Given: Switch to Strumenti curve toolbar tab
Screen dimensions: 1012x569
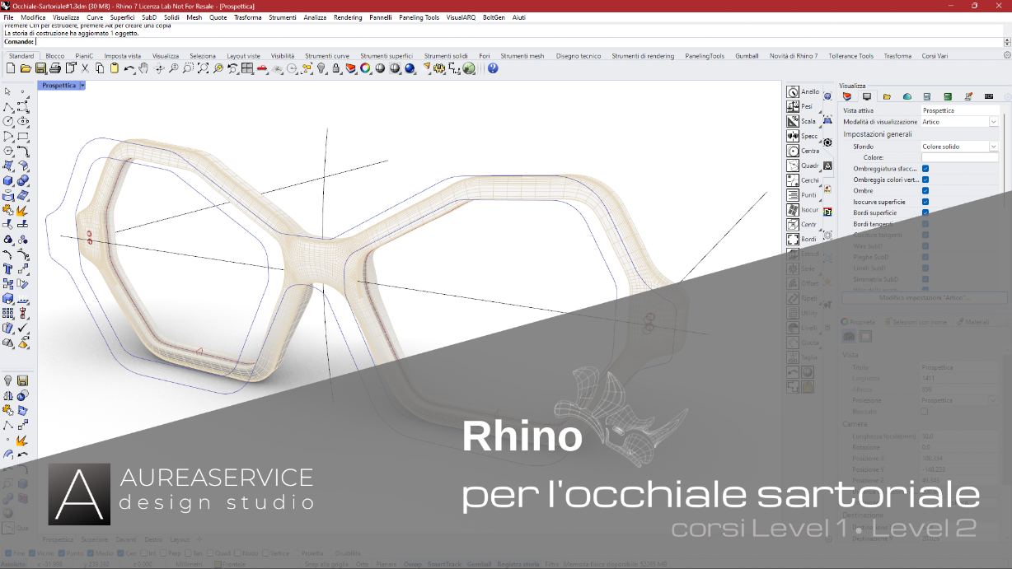Looking at the screenshot, I should tap(327, 56).
